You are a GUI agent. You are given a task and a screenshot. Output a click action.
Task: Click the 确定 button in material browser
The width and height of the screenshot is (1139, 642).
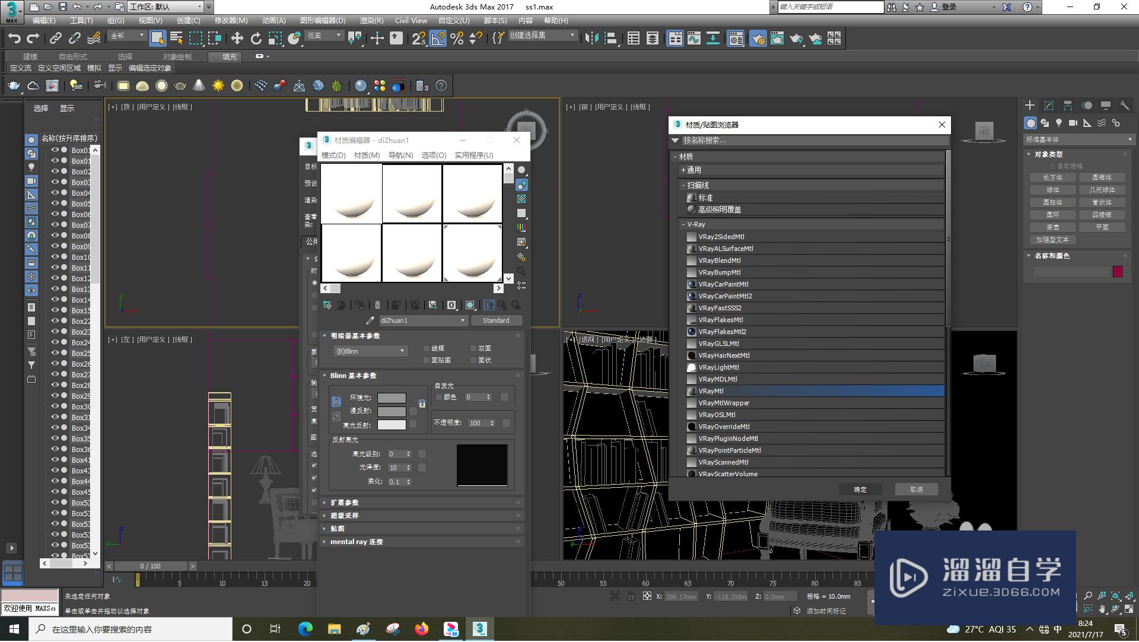tap(861, 489)
